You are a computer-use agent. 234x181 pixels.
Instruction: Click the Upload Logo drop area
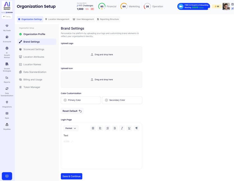tap(101, 55)
